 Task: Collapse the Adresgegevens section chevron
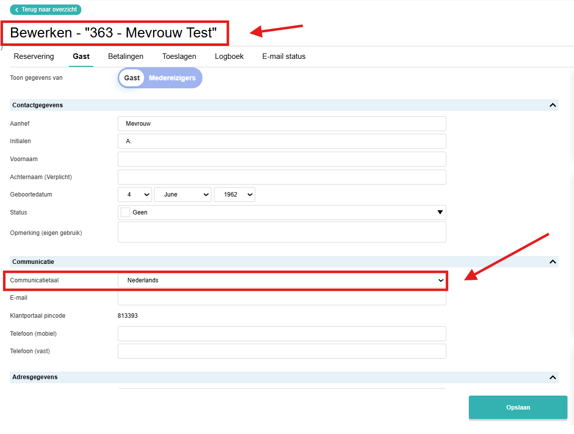point(553,377)
